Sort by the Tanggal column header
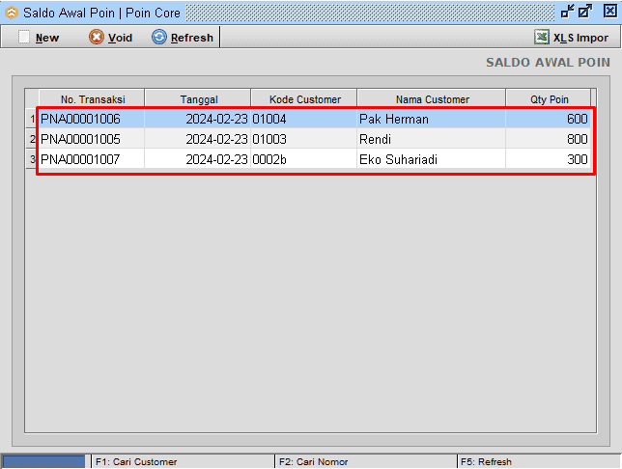 pyautogui.click(x=199, y=99)
